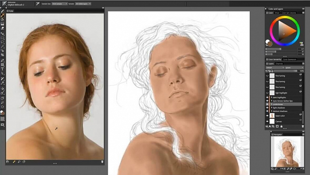Click the clone color stamp icon

301,43
